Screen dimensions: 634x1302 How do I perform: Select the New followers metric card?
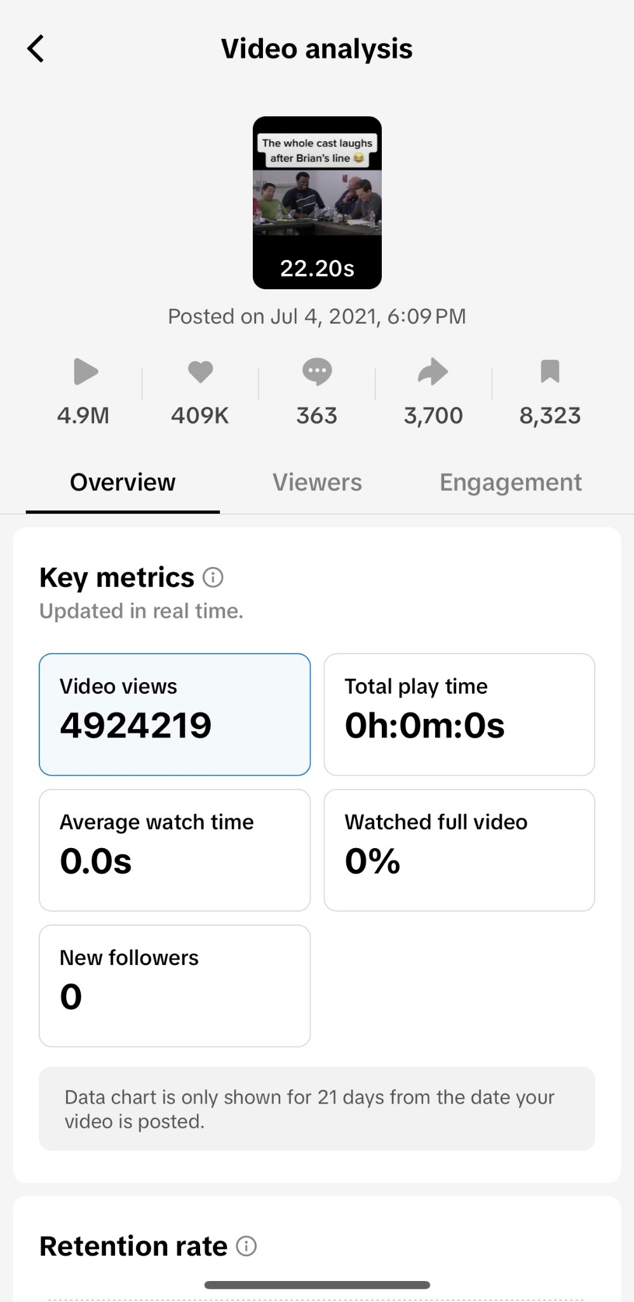coord(175,985)
